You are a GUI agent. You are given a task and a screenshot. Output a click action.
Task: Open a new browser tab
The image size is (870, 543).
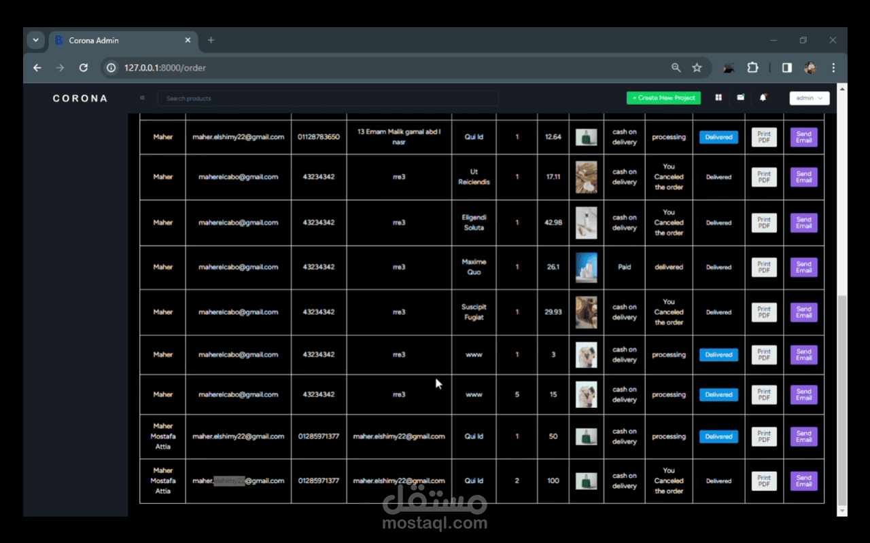[211, 40]
